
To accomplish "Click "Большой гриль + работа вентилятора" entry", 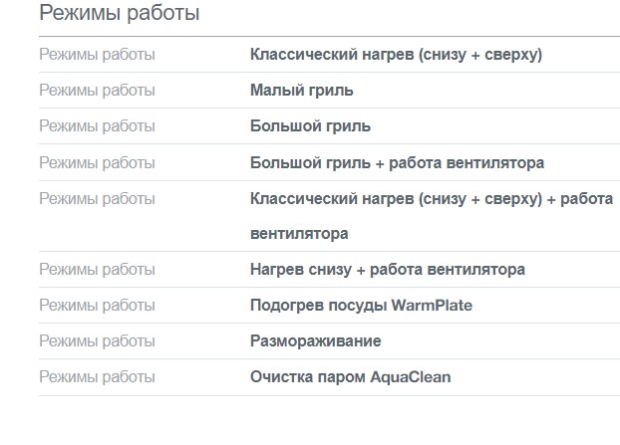I will 397,162.
